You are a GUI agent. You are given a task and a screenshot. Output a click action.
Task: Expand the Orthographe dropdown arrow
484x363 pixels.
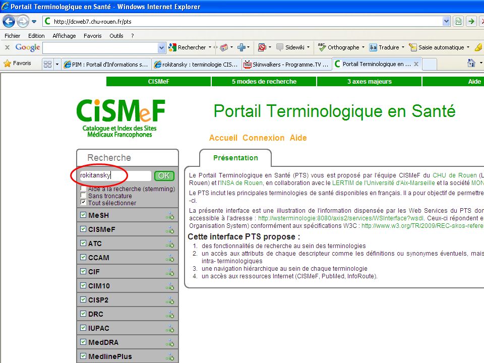363,47
